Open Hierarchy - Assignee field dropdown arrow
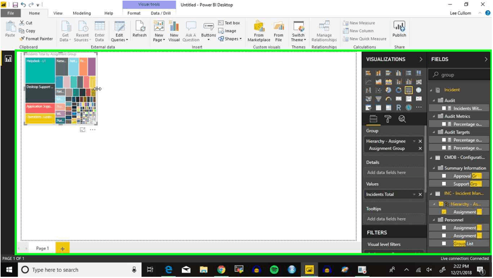 [x=414, y=141]
